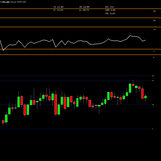Click the '10' price axis label
Viewport: 161px width, 161px height.
pyautogui.click(x=153, y=105)
